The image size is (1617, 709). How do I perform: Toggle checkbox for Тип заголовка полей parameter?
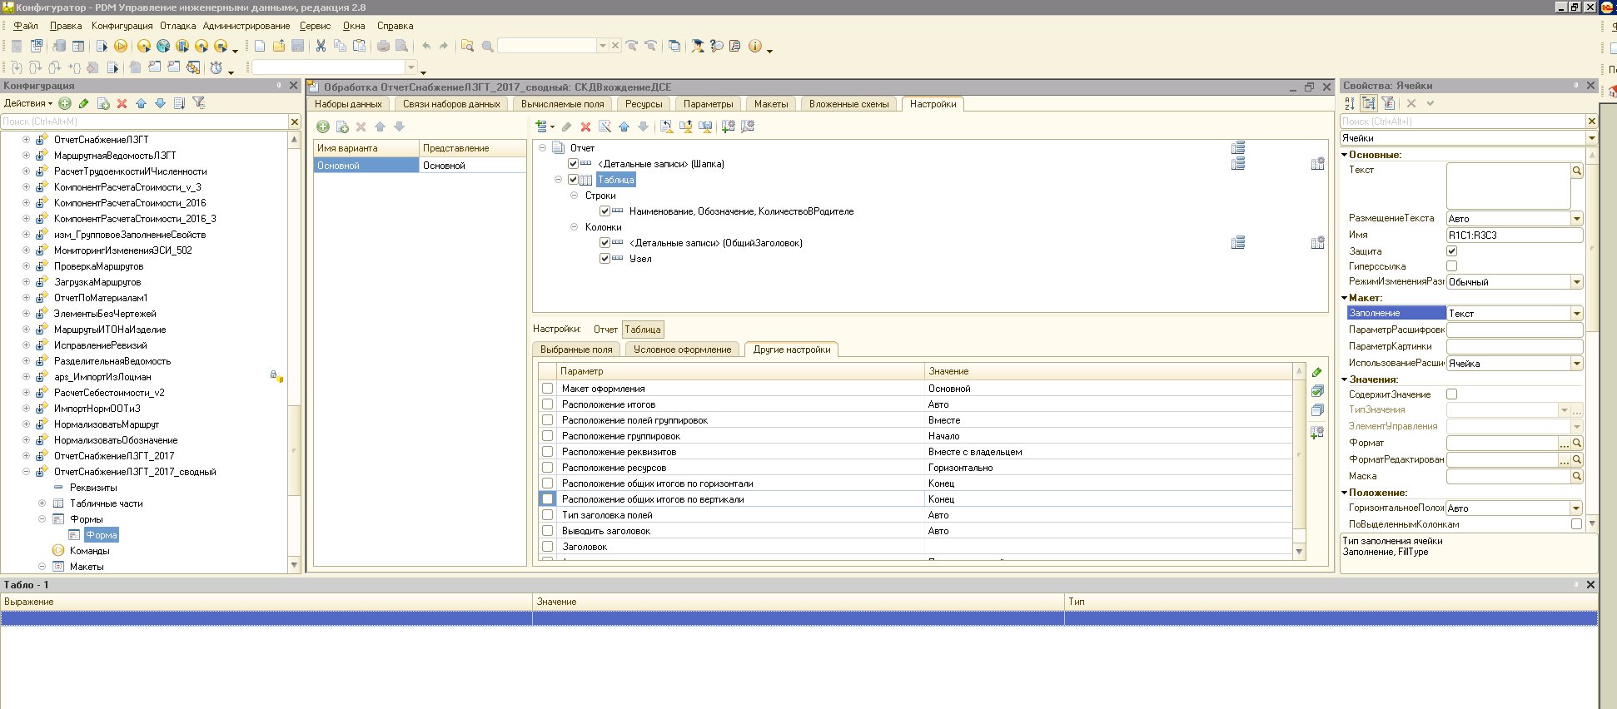[547, 515]
